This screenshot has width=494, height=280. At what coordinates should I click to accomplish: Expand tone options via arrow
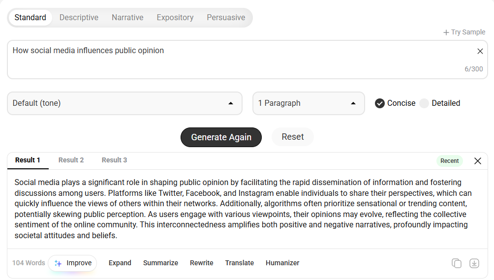click(231, 103)
